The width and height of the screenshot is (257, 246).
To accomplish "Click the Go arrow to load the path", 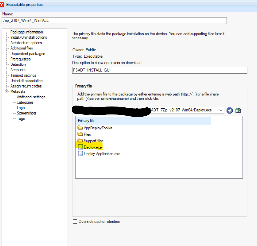I will click(x=229, y=110).
